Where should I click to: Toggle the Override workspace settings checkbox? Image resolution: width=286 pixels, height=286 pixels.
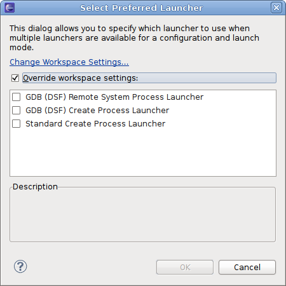click(15, 78)
